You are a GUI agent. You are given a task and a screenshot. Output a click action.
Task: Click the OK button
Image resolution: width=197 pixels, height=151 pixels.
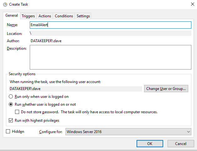coord(150,143)
